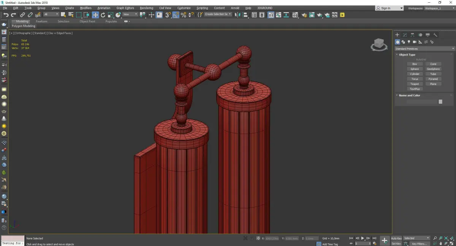Click Render Production teapot icon
Image resolution: width=456 pixels, height=246 pixels.
(x=320, y=15)
